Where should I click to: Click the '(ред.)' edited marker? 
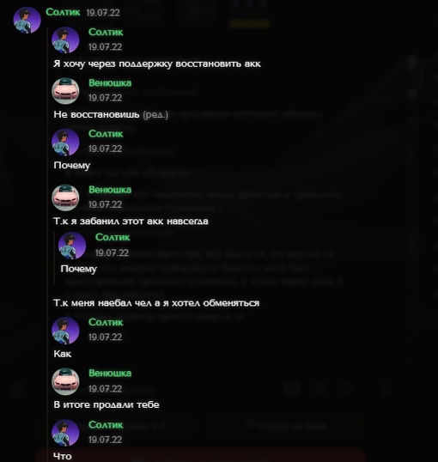(155, 114)
